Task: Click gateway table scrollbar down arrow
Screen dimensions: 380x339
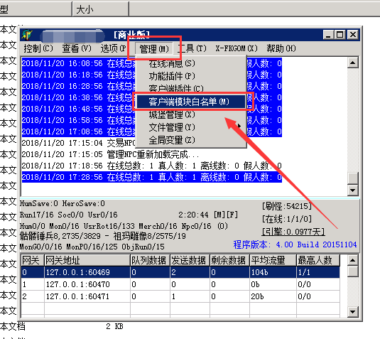Action: (x=352, y=312)
